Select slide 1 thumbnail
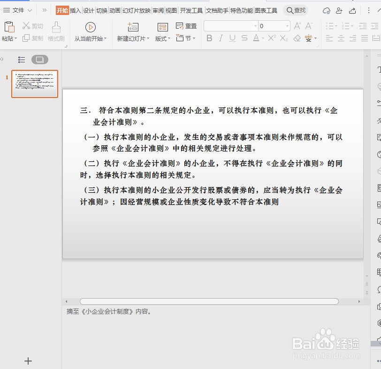This screenshot has width=381, height=369. pos(35,84)
